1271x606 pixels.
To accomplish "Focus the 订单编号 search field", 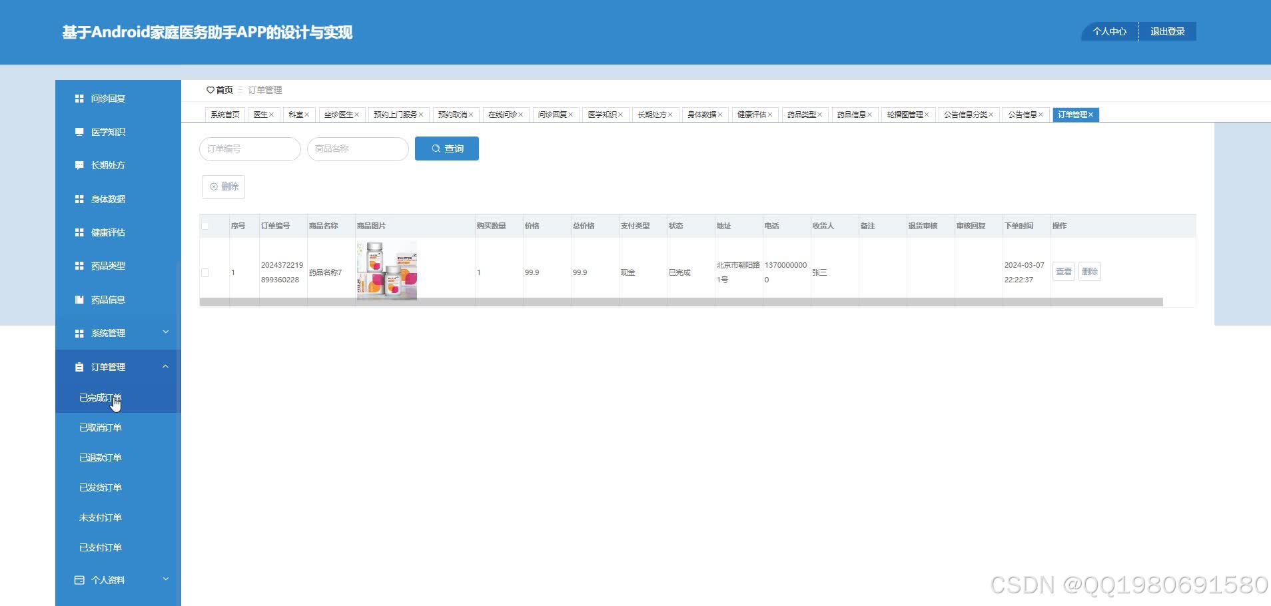I will pos(250,149).
